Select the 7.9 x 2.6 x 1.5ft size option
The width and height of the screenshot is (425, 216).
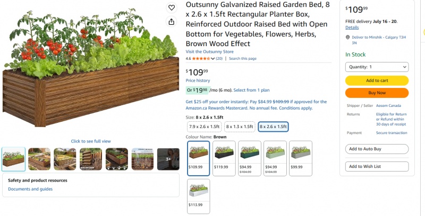[205, 127]
